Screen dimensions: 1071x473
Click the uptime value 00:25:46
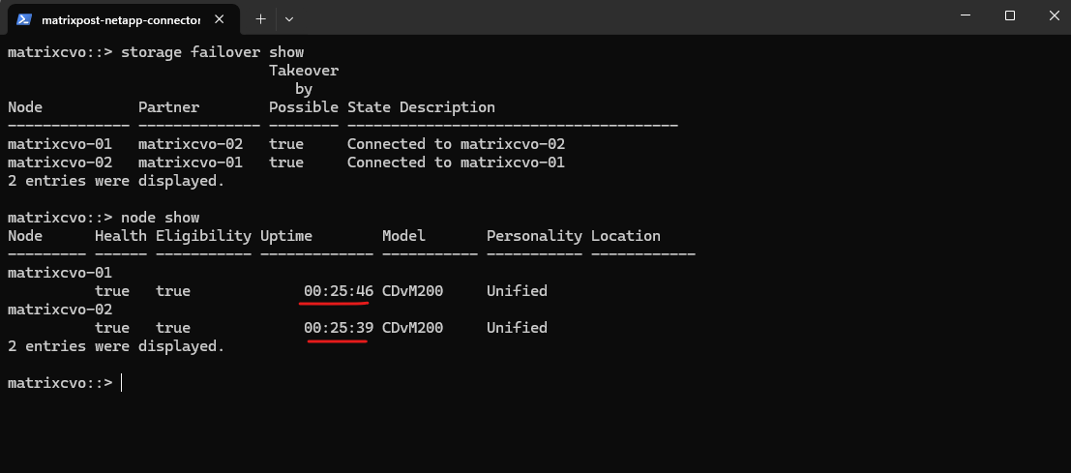click(339, 291)
